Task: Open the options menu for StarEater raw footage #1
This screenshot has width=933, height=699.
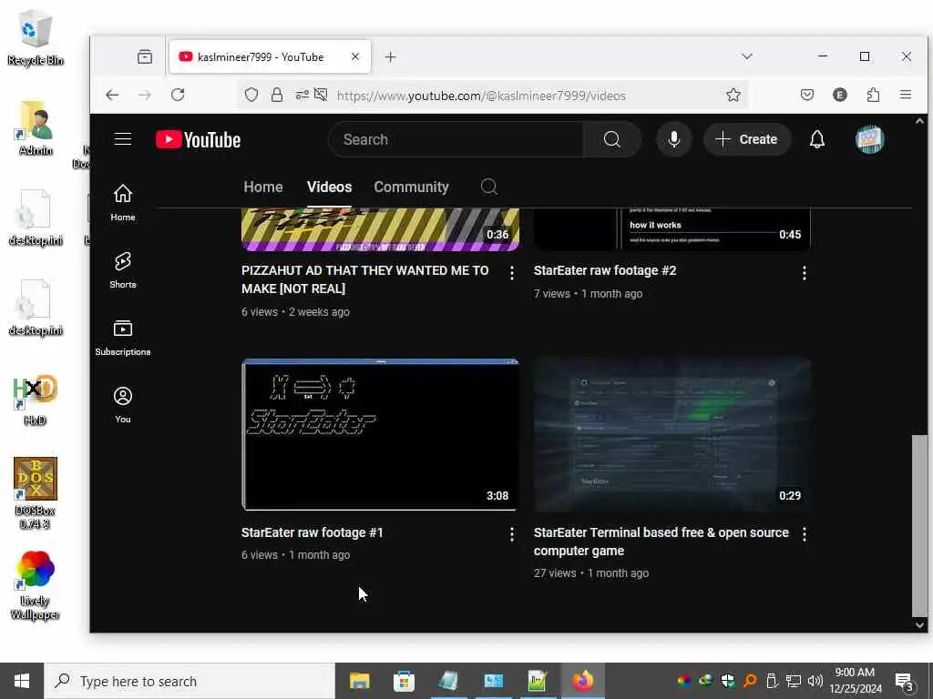Action: tap(512, 534)
